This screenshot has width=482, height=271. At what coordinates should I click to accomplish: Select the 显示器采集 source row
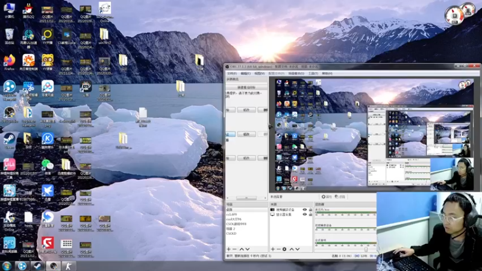[291, 214]
